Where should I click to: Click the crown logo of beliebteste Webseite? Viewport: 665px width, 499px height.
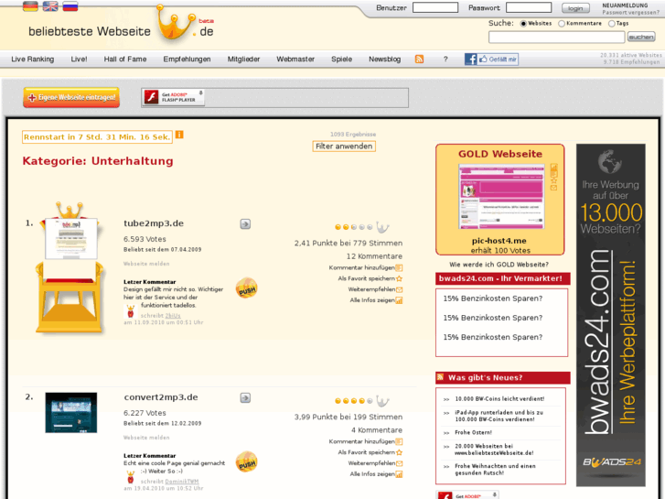coord(176,24)
